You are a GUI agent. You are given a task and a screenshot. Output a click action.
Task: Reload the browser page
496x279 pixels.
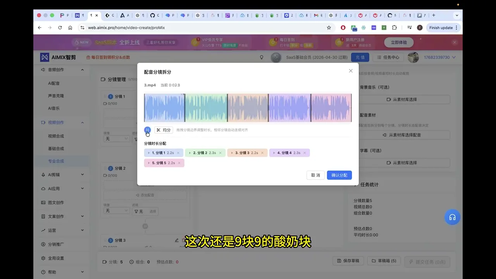point(60,28)
